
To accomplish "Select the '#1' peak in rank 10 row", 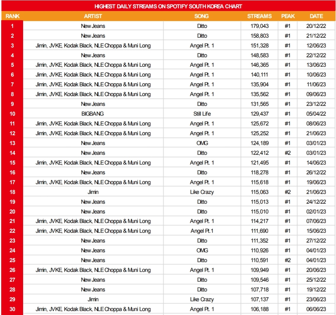I will click(287, 114).
